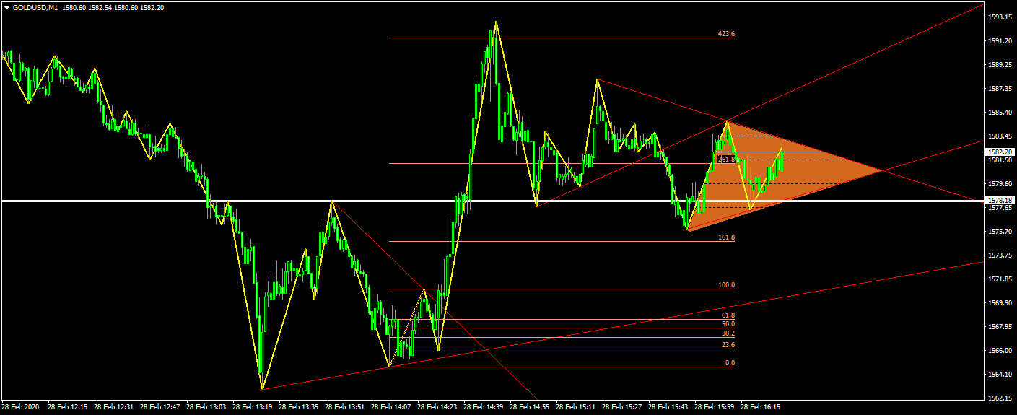Click the 1564.10 price scale value

click(x=999, y=374)
